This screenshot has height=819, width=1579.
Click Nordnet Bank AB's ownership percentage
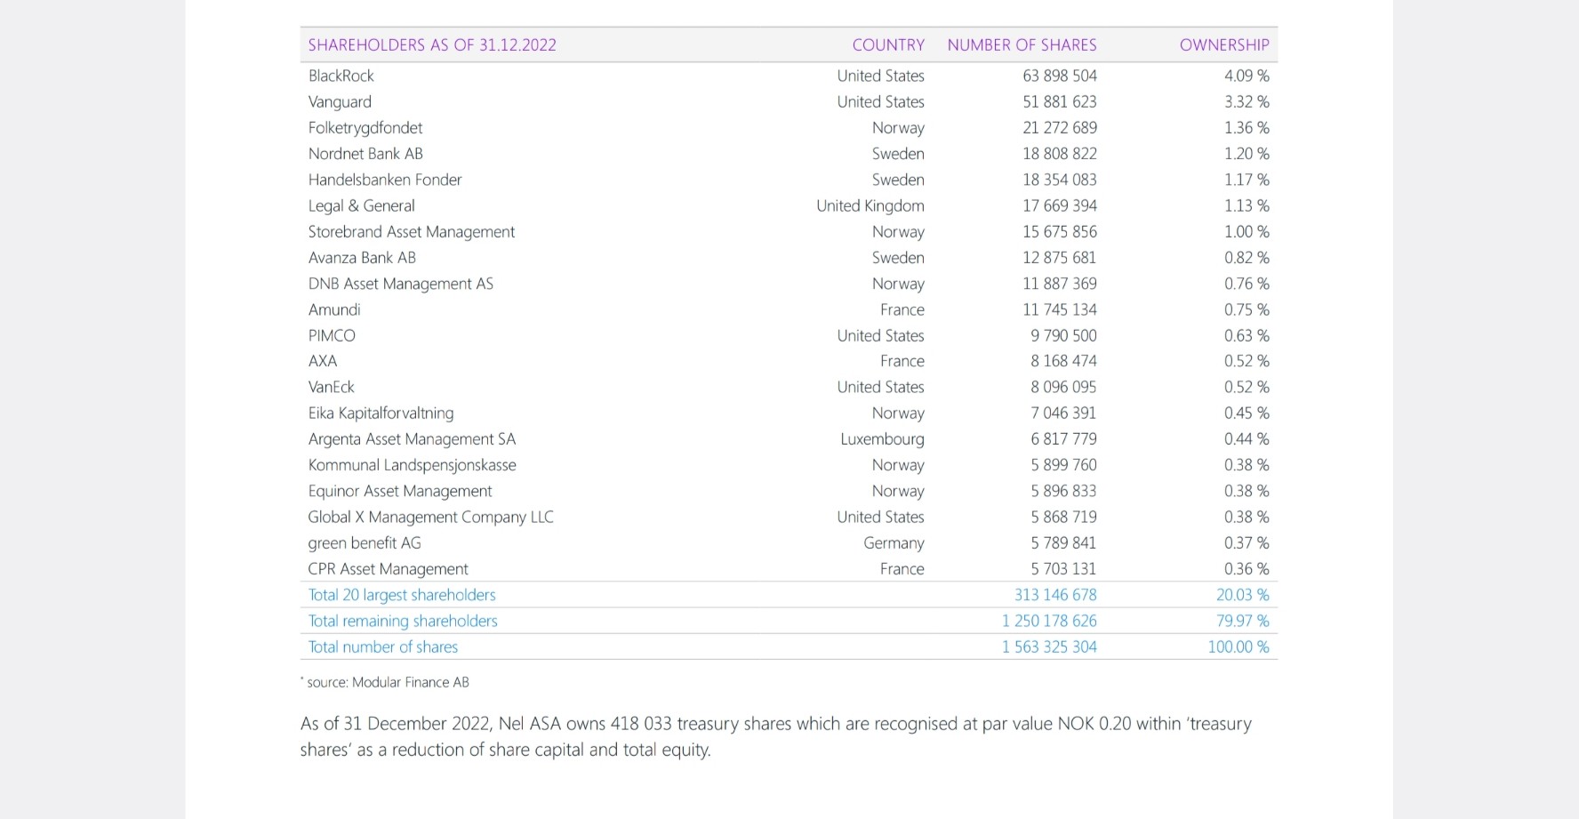(1246, 154)
